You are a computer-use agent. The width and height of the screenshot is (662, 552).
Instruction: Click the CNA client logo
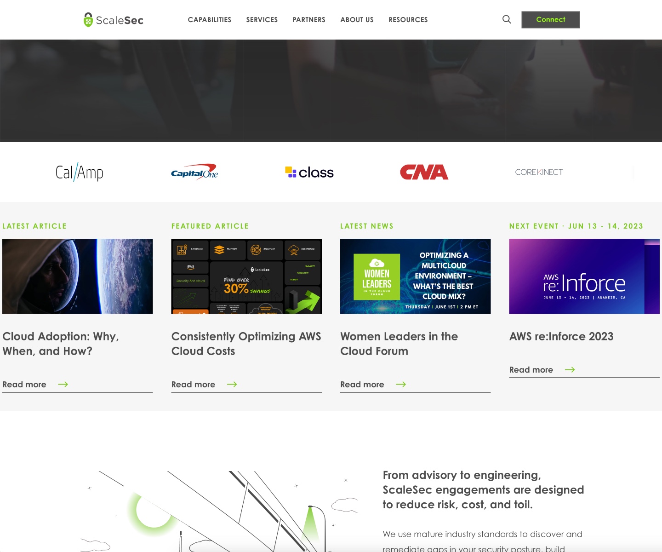click(424, 172)
